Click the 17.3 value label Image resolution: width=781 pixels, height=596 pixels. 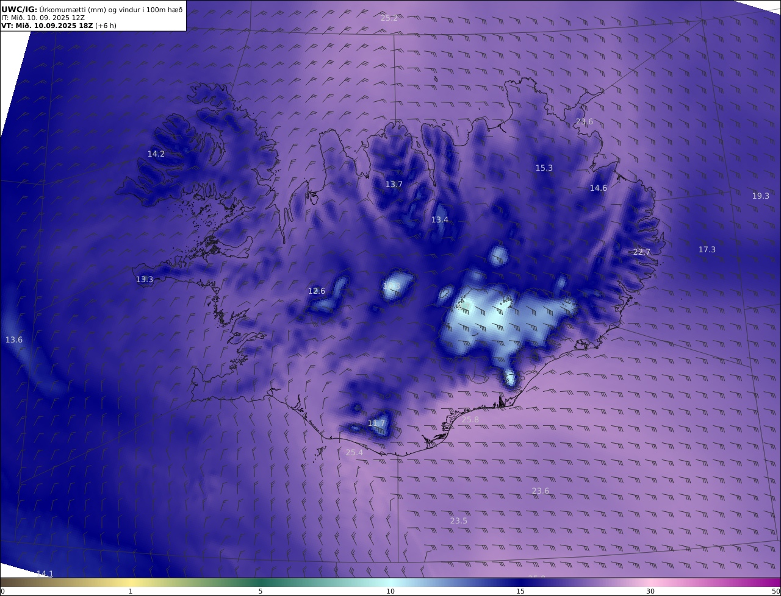[x=707, y=250]
